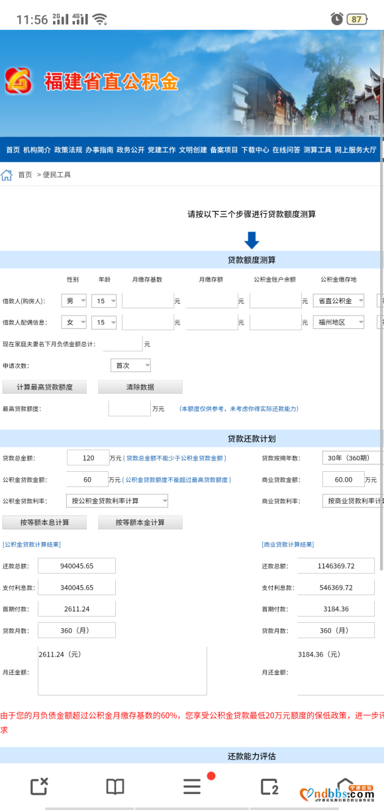Tap 便民工具 breadcrumb link

(57, 175)
